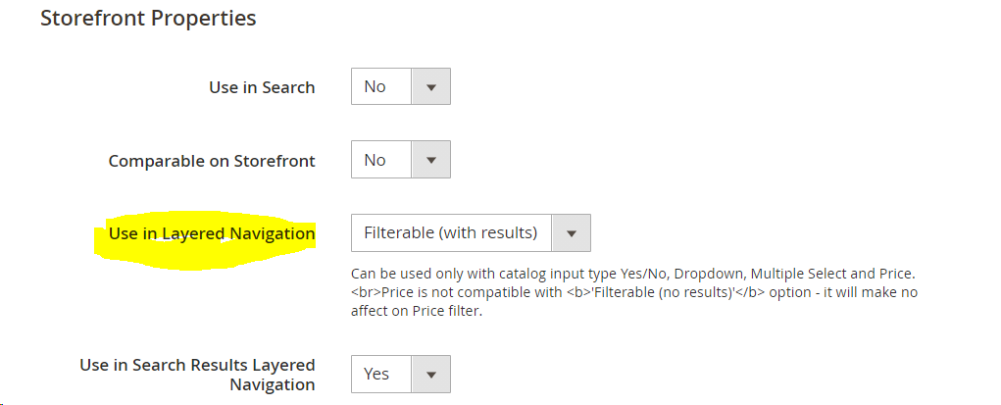
Task: Open the Use in Search dropdown arrow
Action: 430,86
